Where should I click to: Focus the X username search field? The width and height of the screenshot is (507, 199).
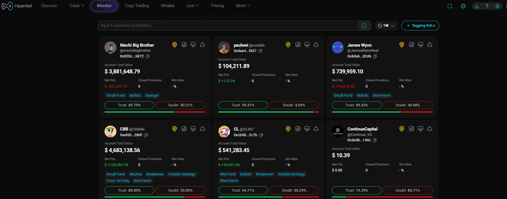[x=228, y=26]
